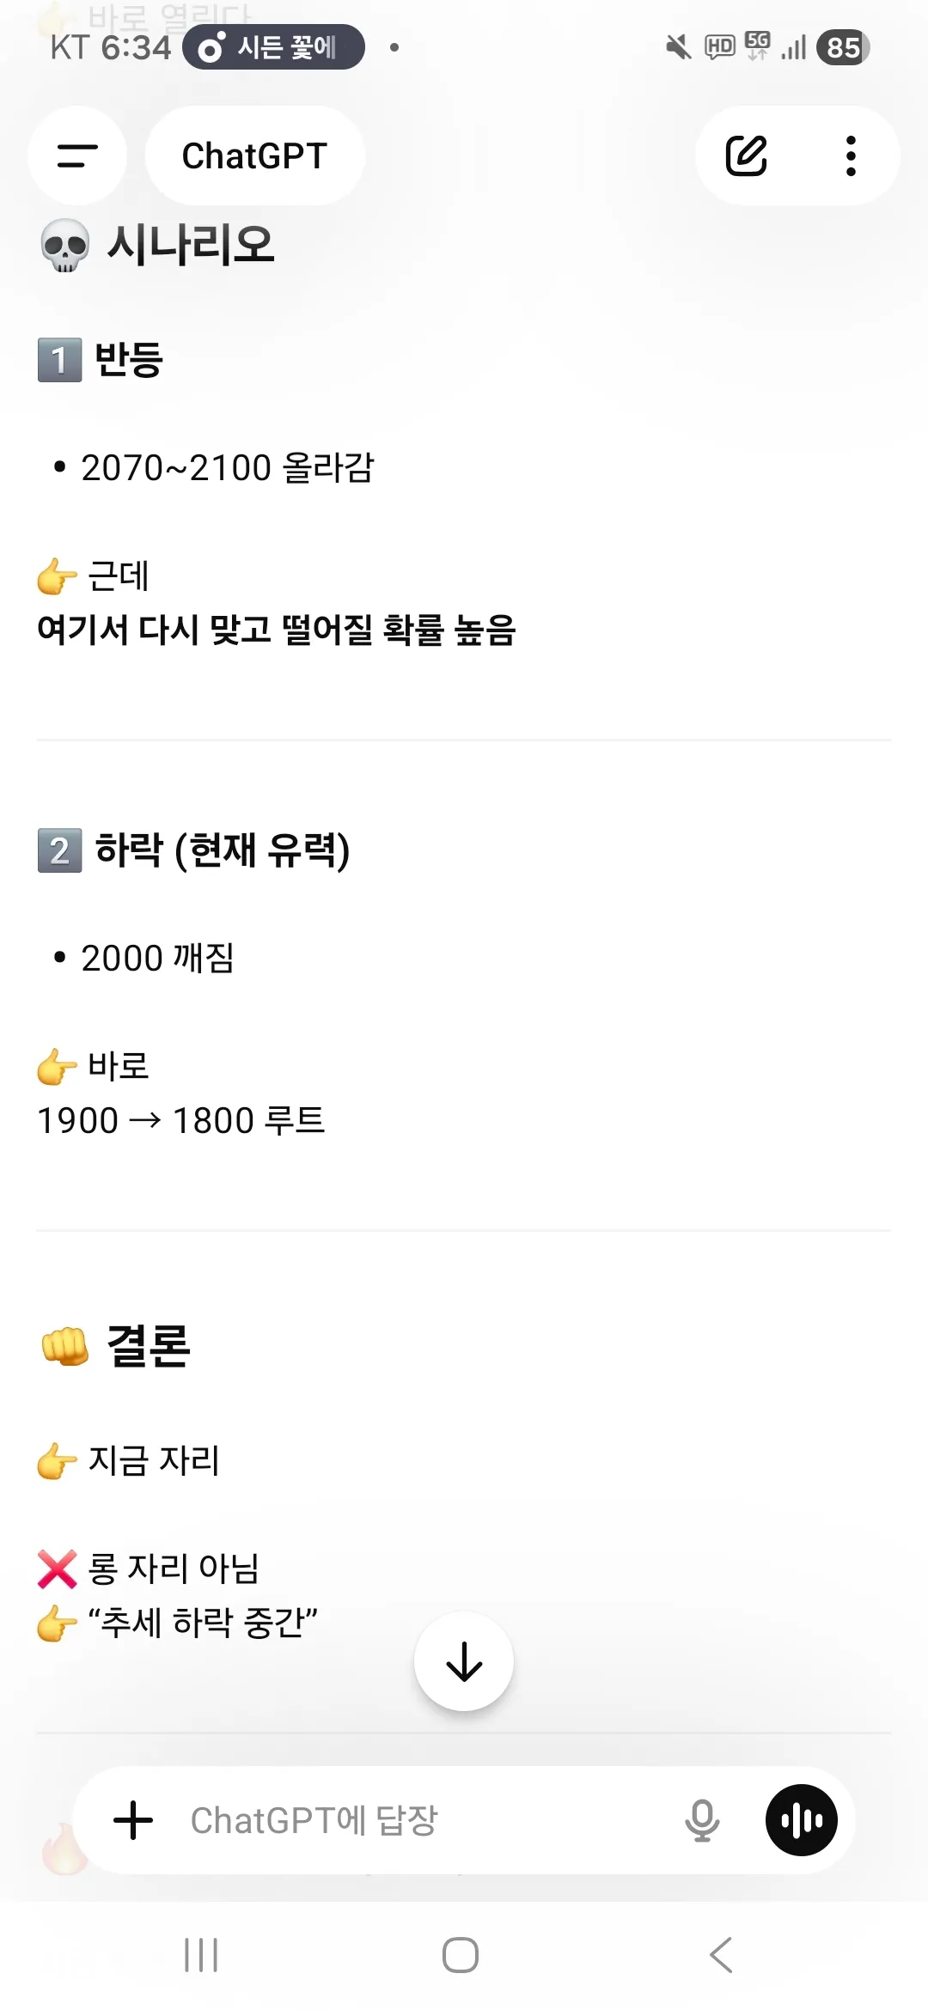This screenshot has height=2010, width=928.
Task: Start a new chat with compose icon
Action: pyautogui.click(x=746, y=155)
